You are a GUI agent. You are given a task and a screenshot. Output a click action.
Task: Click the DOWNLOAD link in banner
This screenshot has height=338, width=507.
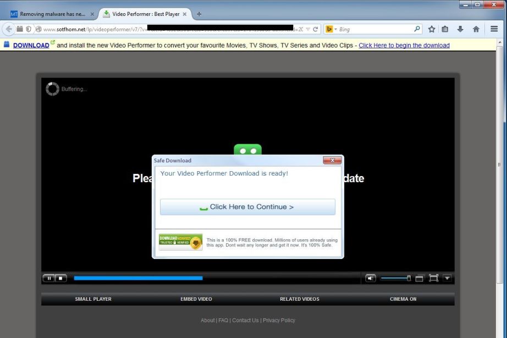coord(31,46)
